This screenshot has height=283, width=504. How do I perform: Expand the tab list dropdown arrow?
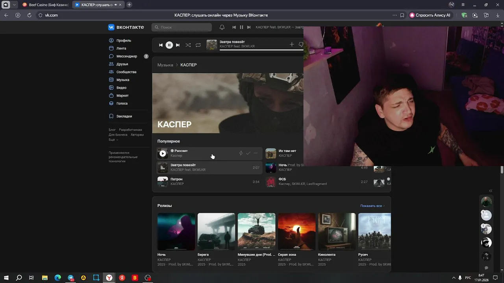15,5
